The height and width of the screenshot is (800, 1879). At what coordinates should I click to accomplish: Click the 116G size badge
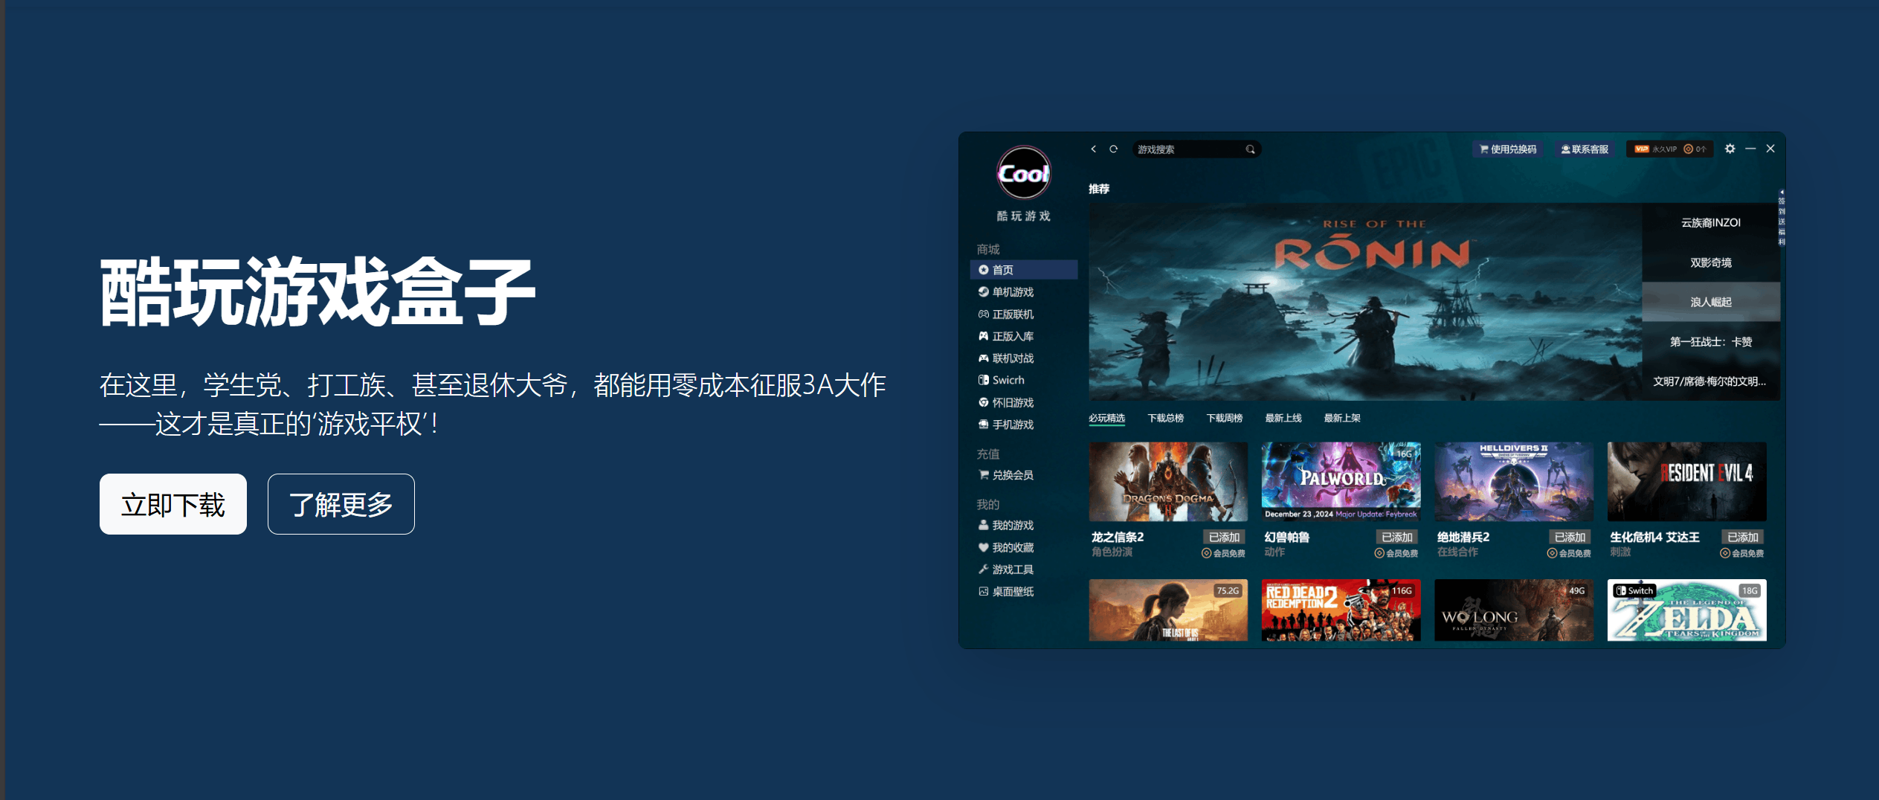point(1402,591)
